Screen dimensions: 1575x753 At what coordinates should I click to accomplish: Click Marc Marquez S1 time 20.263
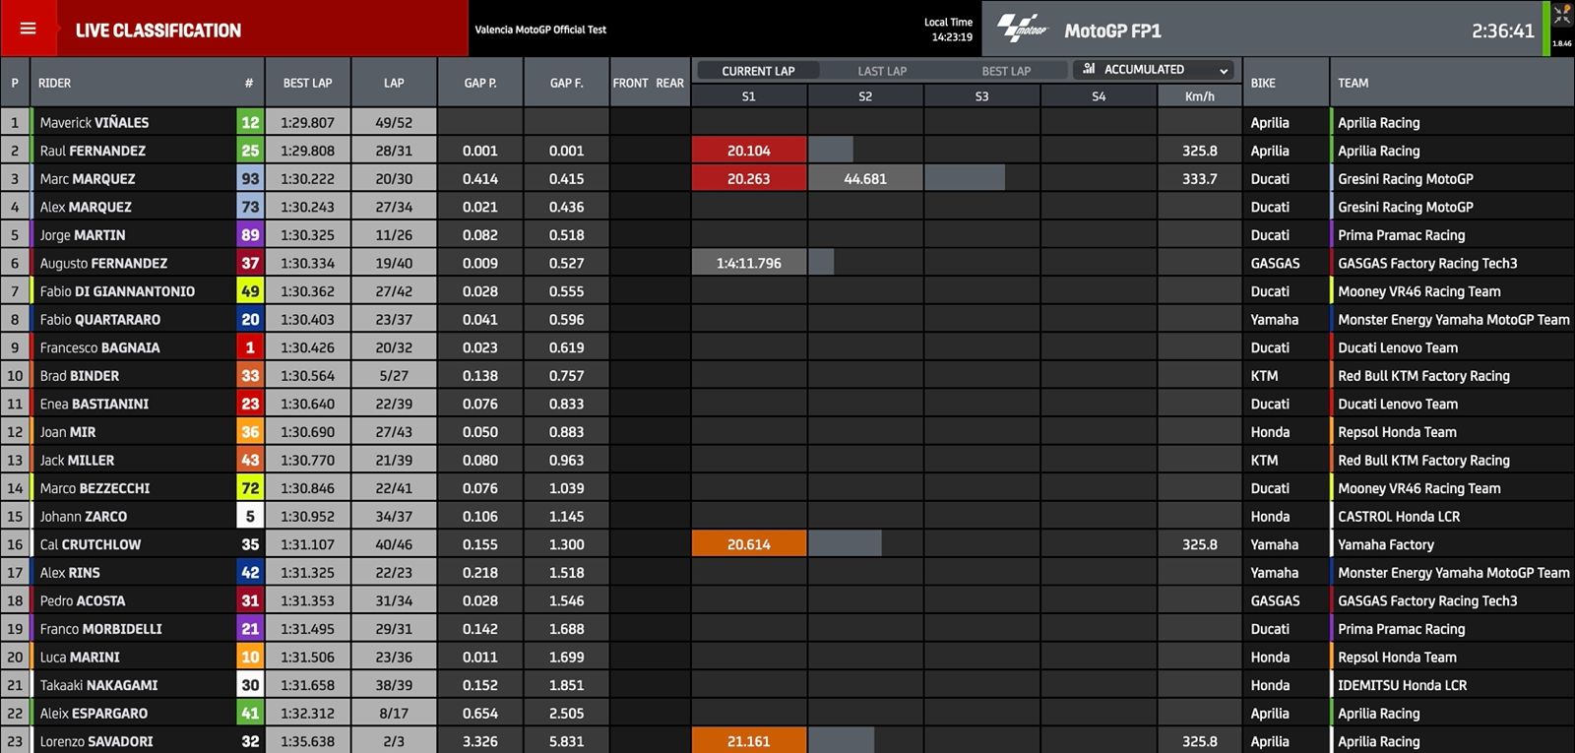pyautogui.click(x=749, y=179)
